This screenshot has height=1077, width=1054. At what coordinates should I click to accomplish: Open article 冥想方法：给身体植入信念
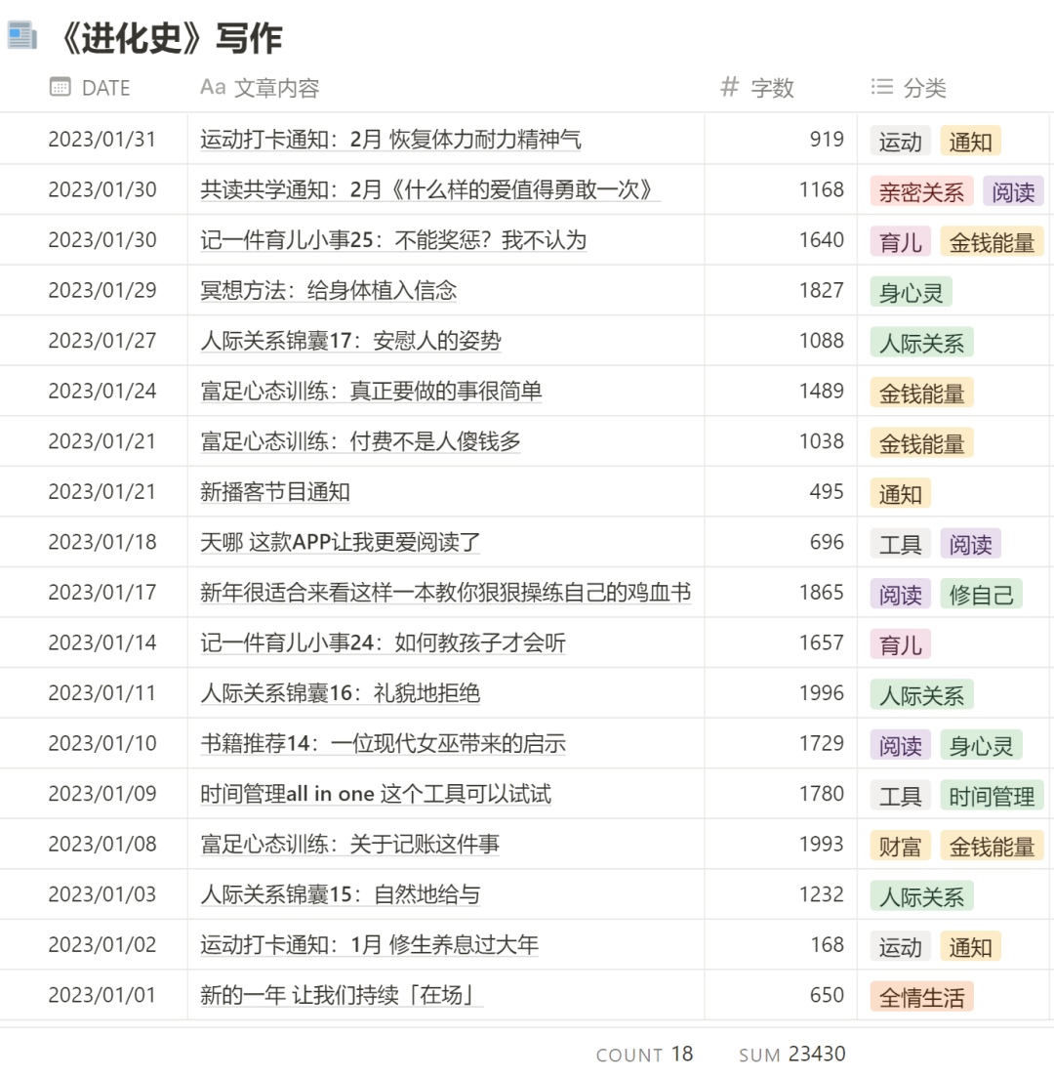pos(328,291)
